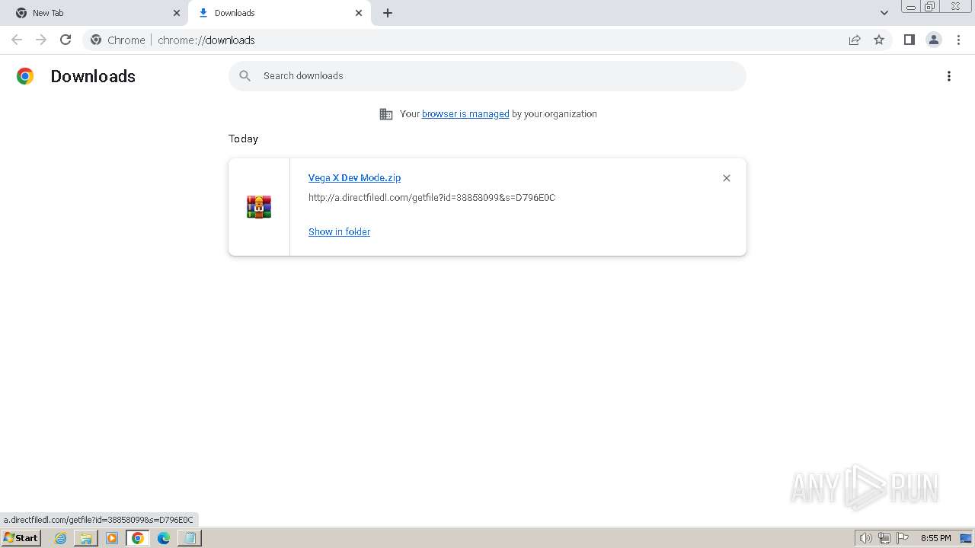Image resolution: width=975 pixels, height=548 pixels.
Task: Click the Chrome logo beside Downloads
Action: [x=25, y=76]
